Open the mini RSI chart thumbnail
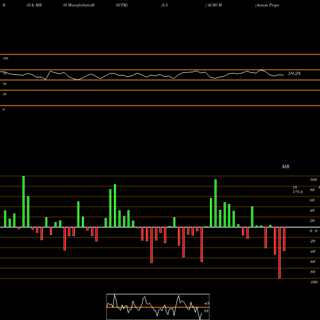This screenshot has width=320, height=320. [158, 307]
